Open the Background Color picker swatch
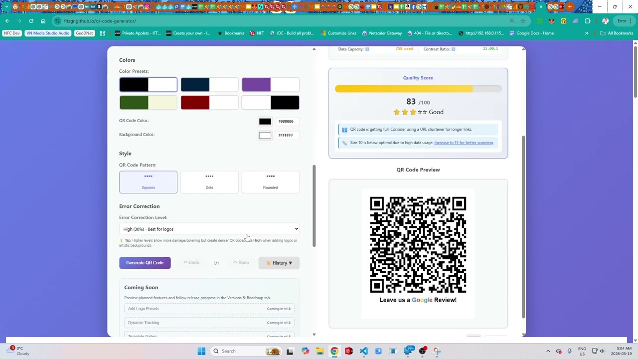 265,135
